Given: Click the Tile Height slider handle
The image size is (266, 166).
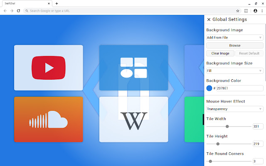Looking at the screenshot, I should click(218, 144).
